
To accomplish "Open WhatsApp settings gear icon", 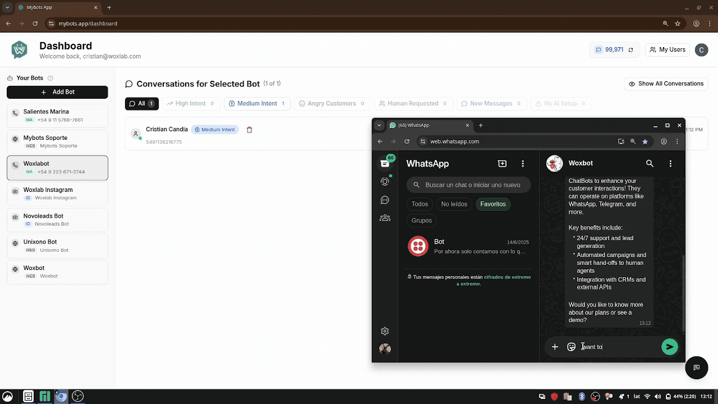I will 385,331.
